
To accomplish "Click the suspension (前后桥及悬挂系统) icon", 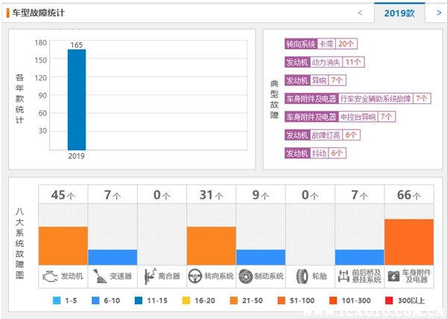I will pyautogui.click(x=343, y=275).
